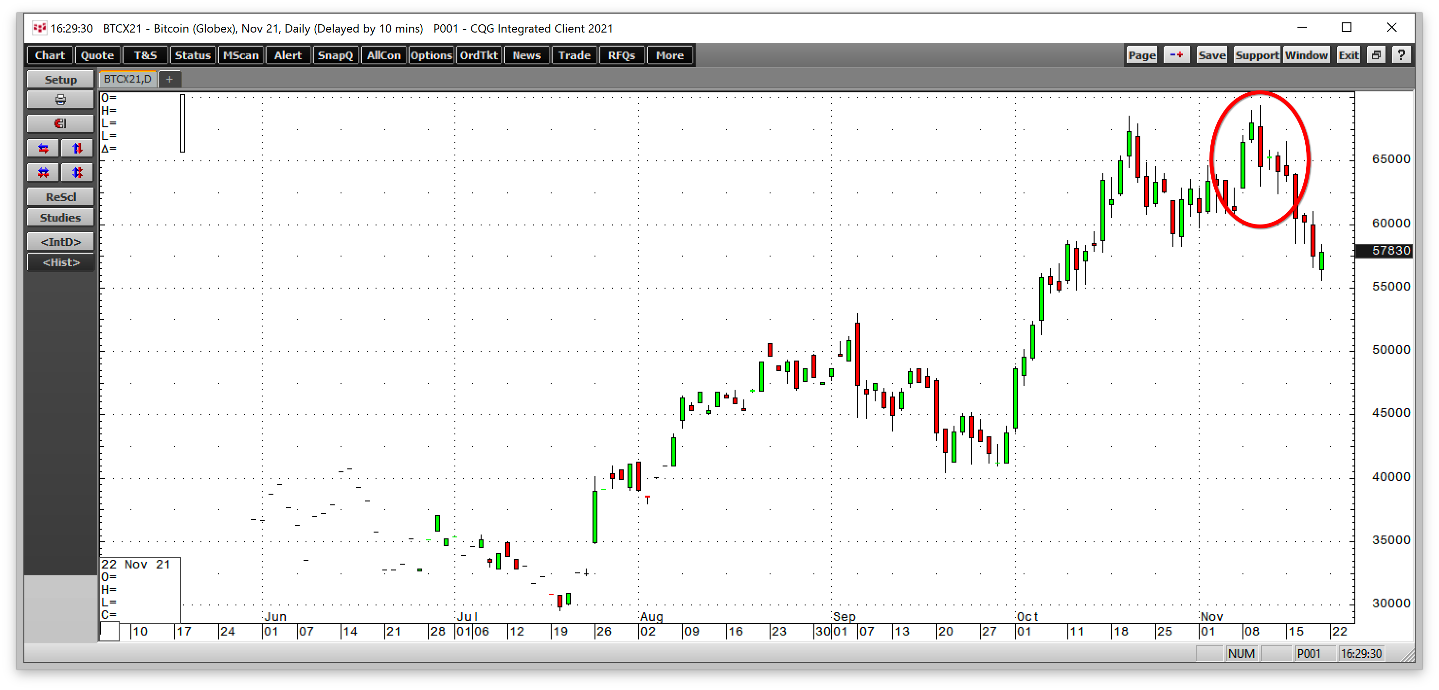This screenshot has width=1439, height=690.
Task: Click the minus-plus page switch icon
Action: [1176, 55]
